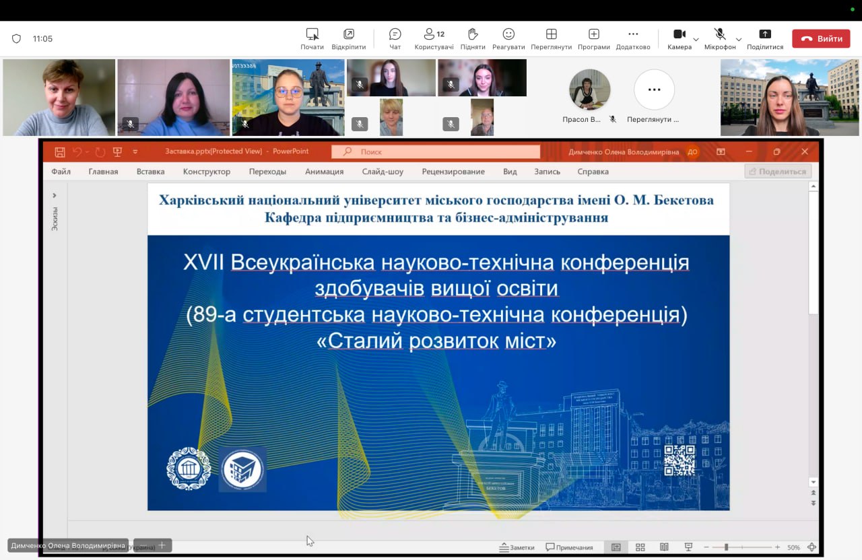The width and height of the screenshot is (862, 560).
Task: Click the plus button beside Димченко name label
Action: pos(162,545)
